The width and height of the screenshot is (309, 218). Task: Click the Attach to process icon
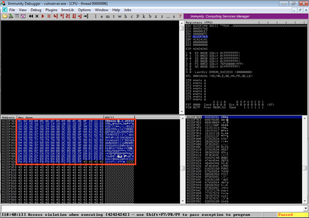pyautogui.click(x=11, y=16)
